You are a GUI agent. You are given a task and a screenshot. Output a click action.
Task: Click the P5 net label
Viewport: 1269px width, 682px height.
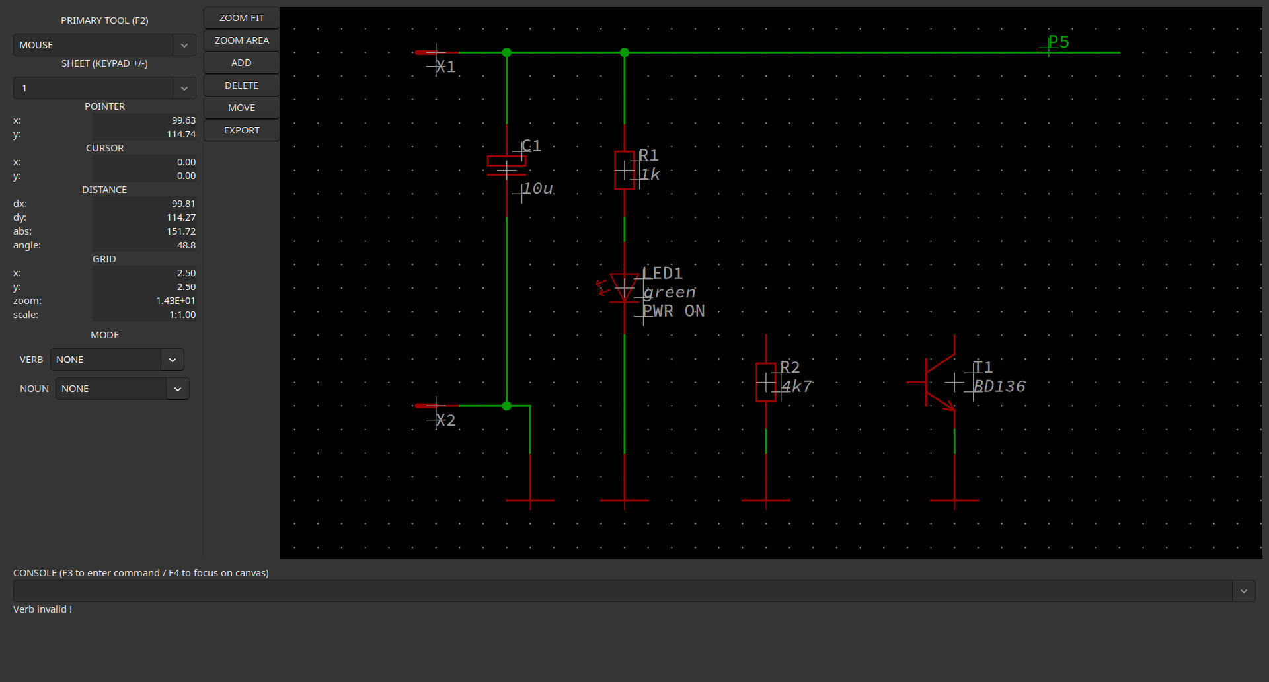(x=1057, y=42)
